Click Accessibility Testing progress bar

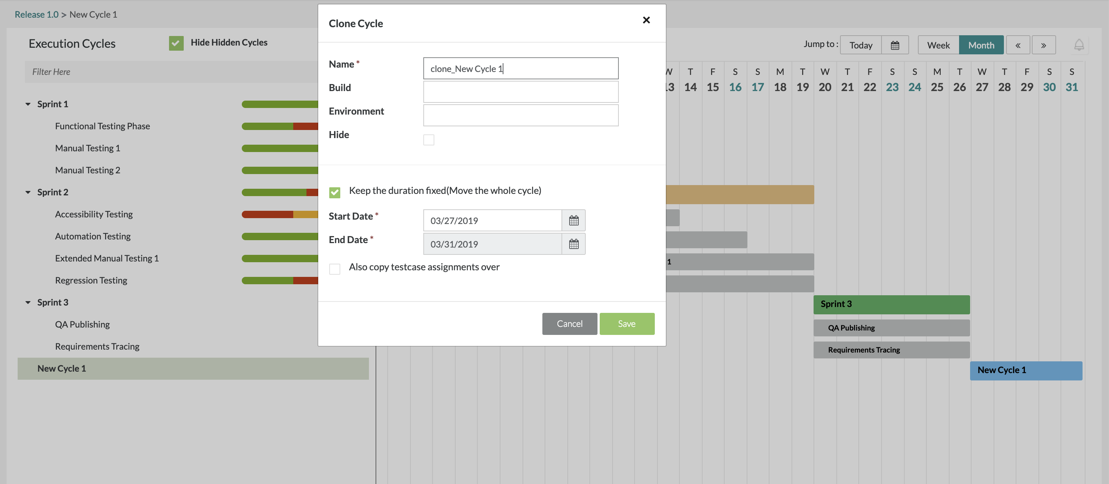279,214
